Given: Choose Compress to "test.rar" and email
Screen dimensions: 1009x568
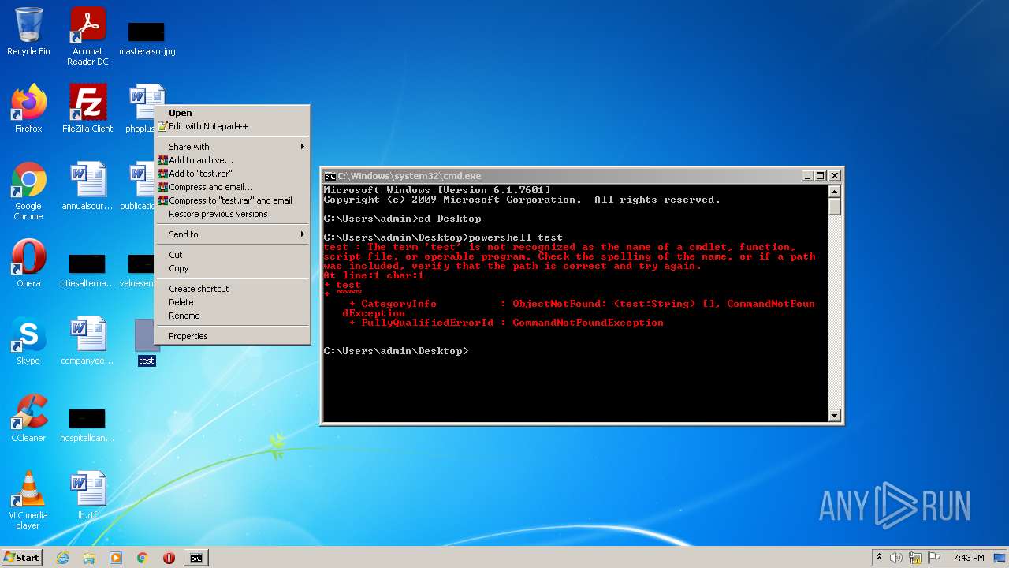Looking at the screenshot, I should (x=232, y=200).
